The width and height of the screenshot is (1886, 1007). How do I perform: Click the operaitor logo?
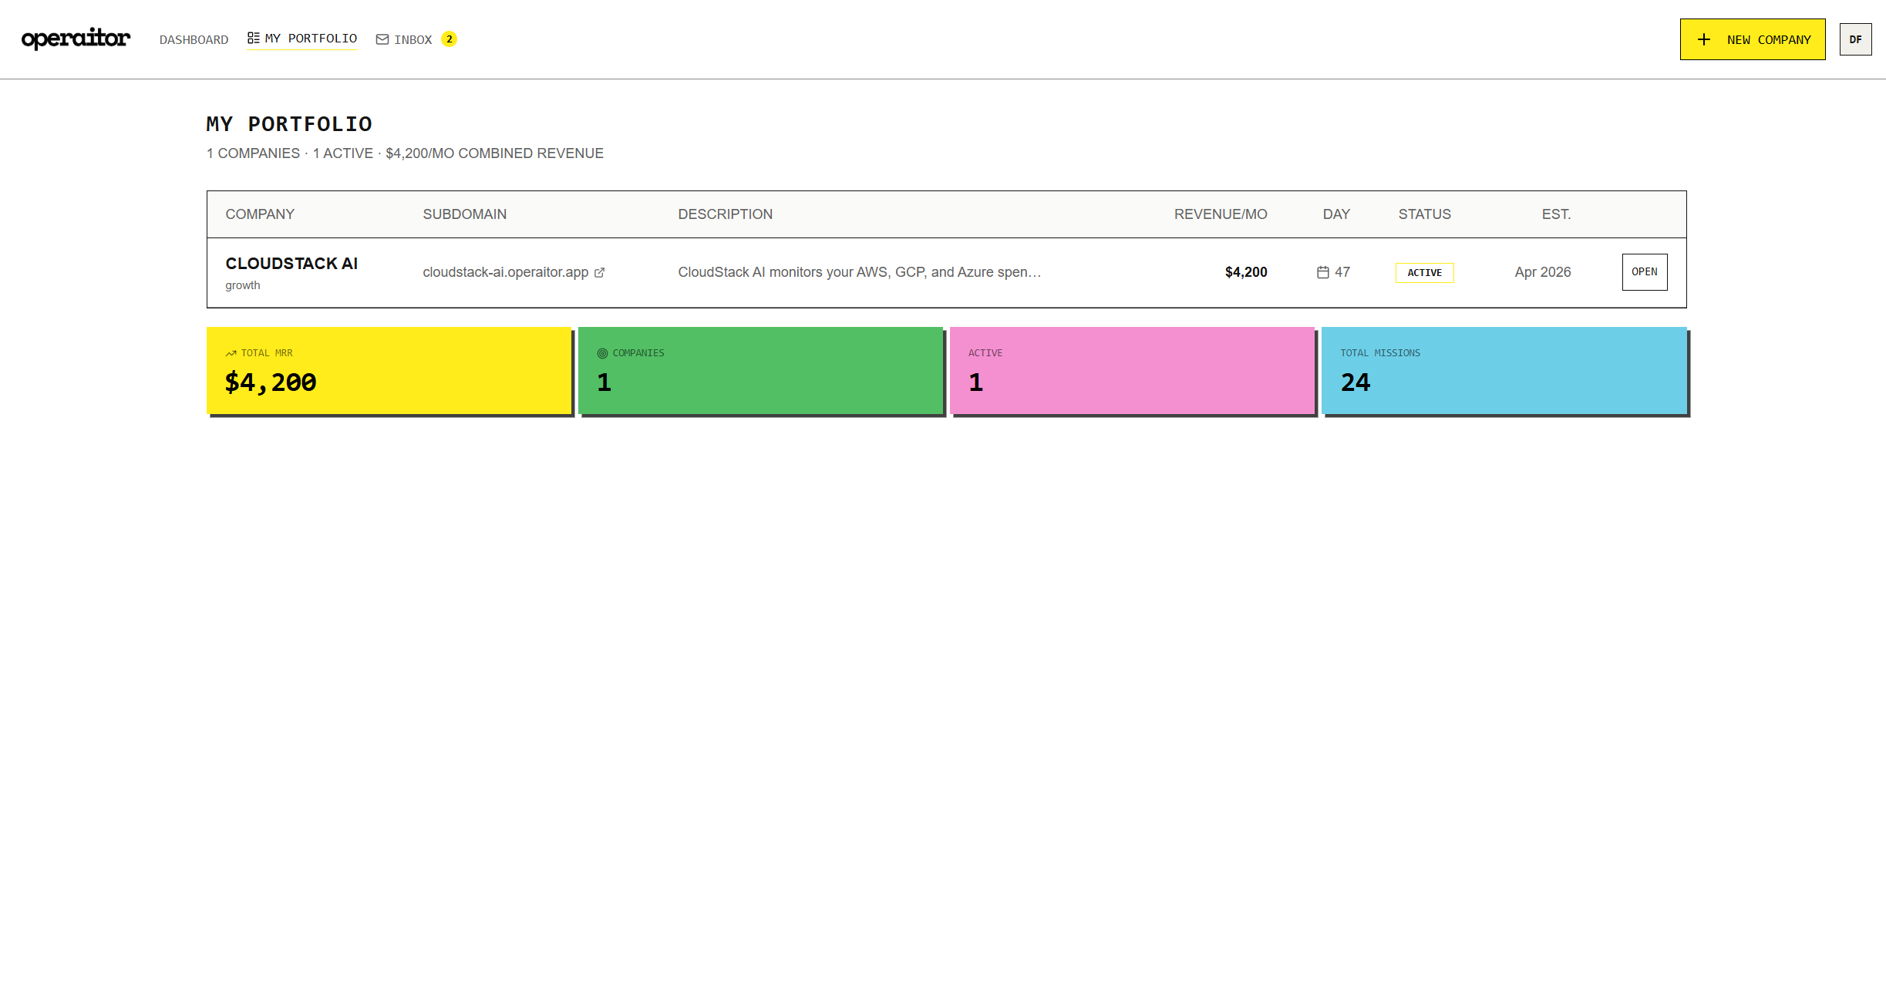click(x=76, y=39)
